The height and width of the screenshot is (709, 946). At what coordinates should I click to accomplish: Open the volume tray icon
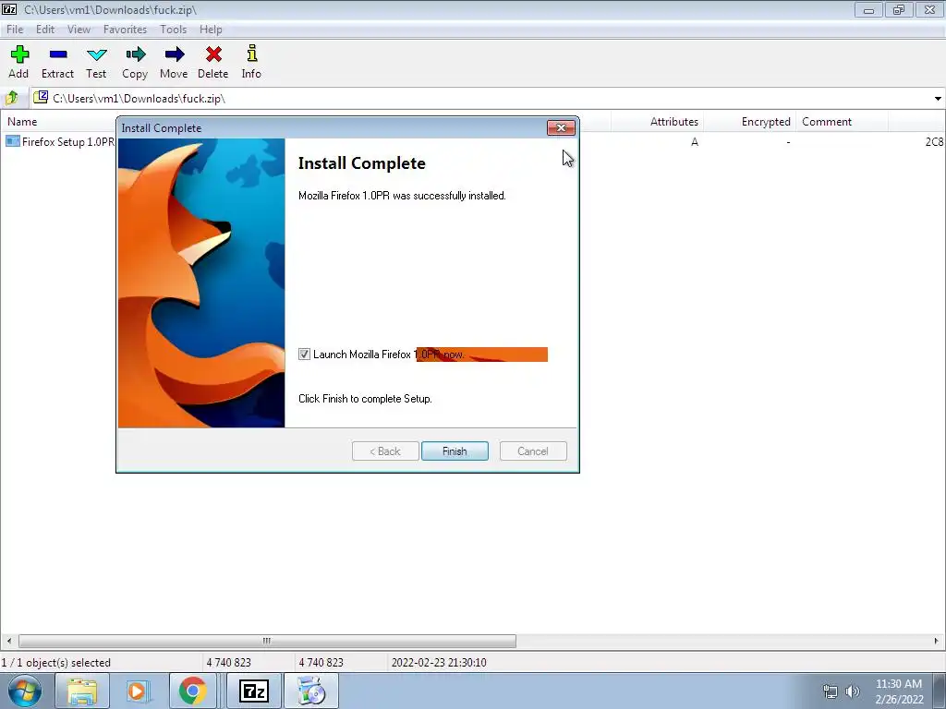[x=852, y=691]
